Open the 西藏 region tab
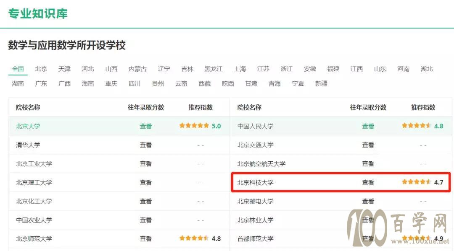454x251 pixels. [205, 84]
